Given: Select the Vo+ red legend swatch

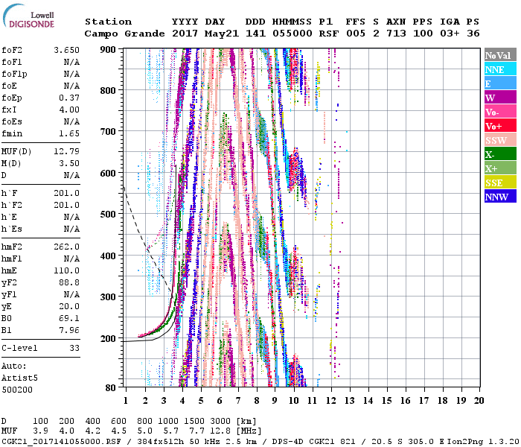Looking at the screenshot, I should (500, 126).
